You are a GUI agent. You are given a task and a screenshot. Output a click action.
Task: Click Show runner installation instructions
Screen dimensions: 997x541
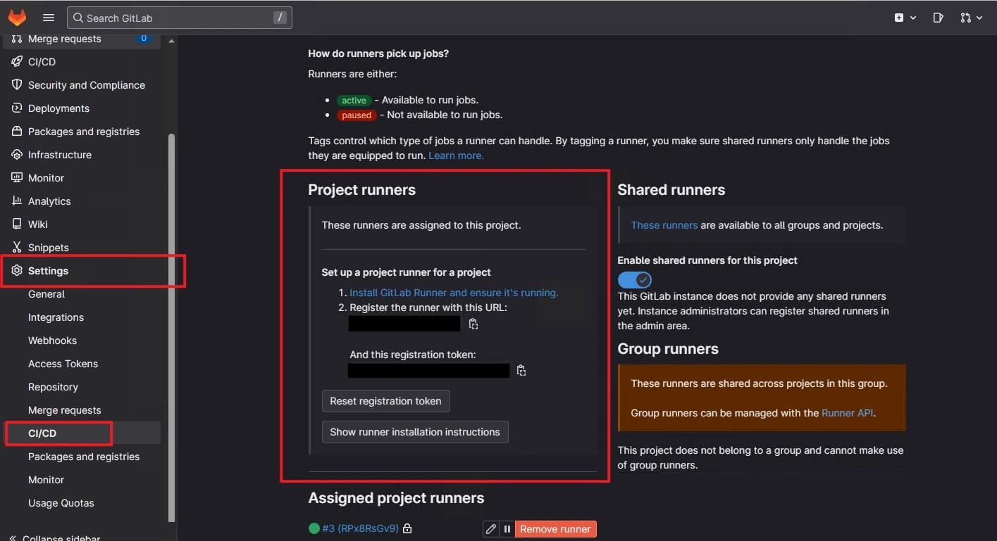point(415,432)
